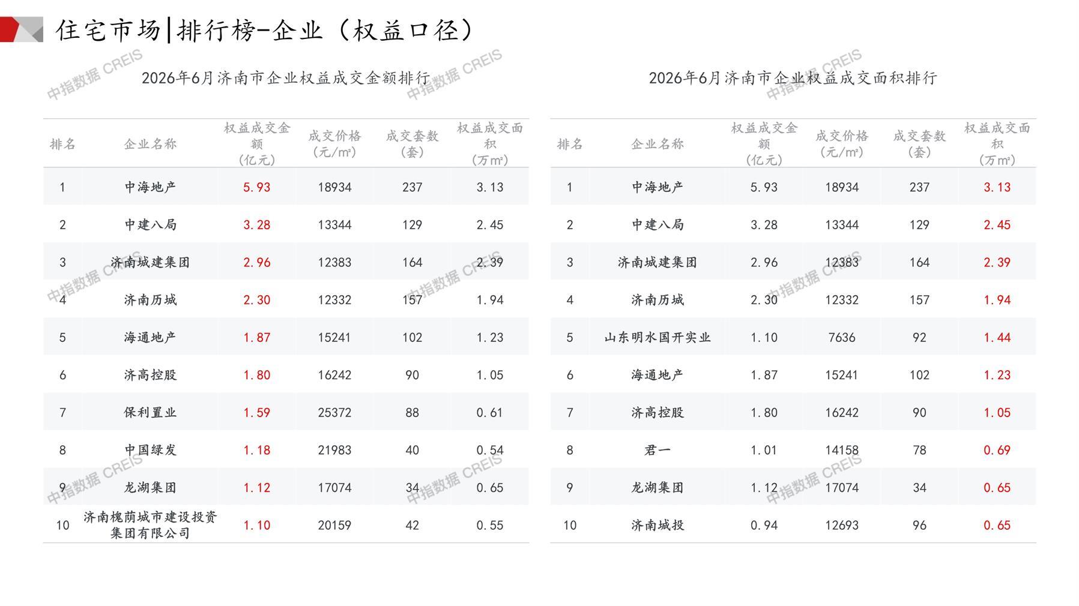Click 成交价格 header in the 成交金额排行 table

pyautogui.click(x=334, y=144)
